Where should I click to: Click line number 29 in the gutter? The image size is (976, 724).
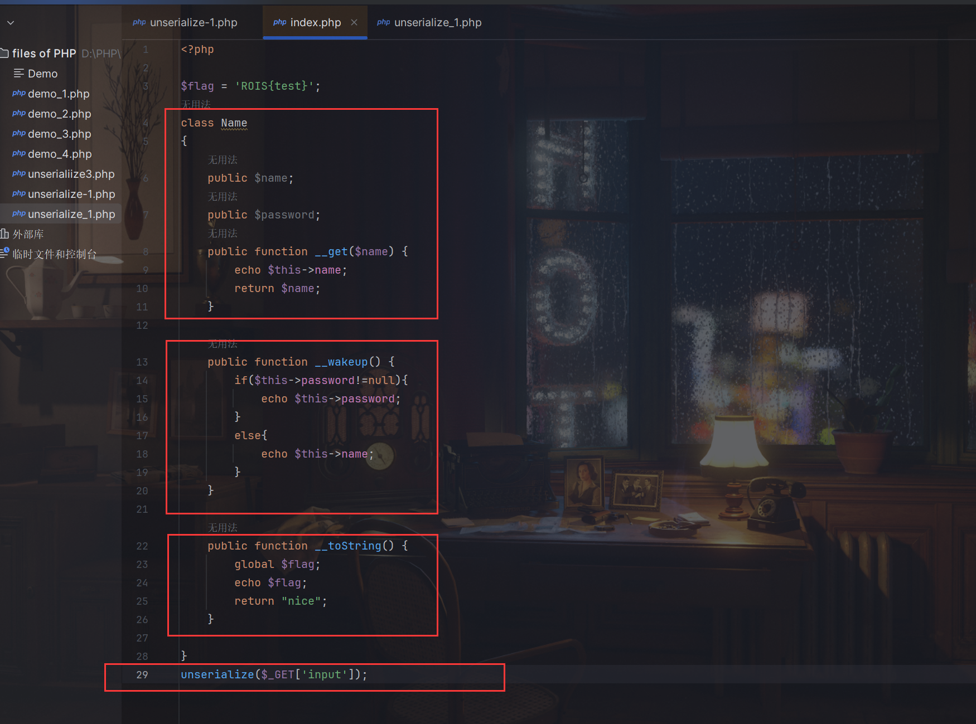142,674
